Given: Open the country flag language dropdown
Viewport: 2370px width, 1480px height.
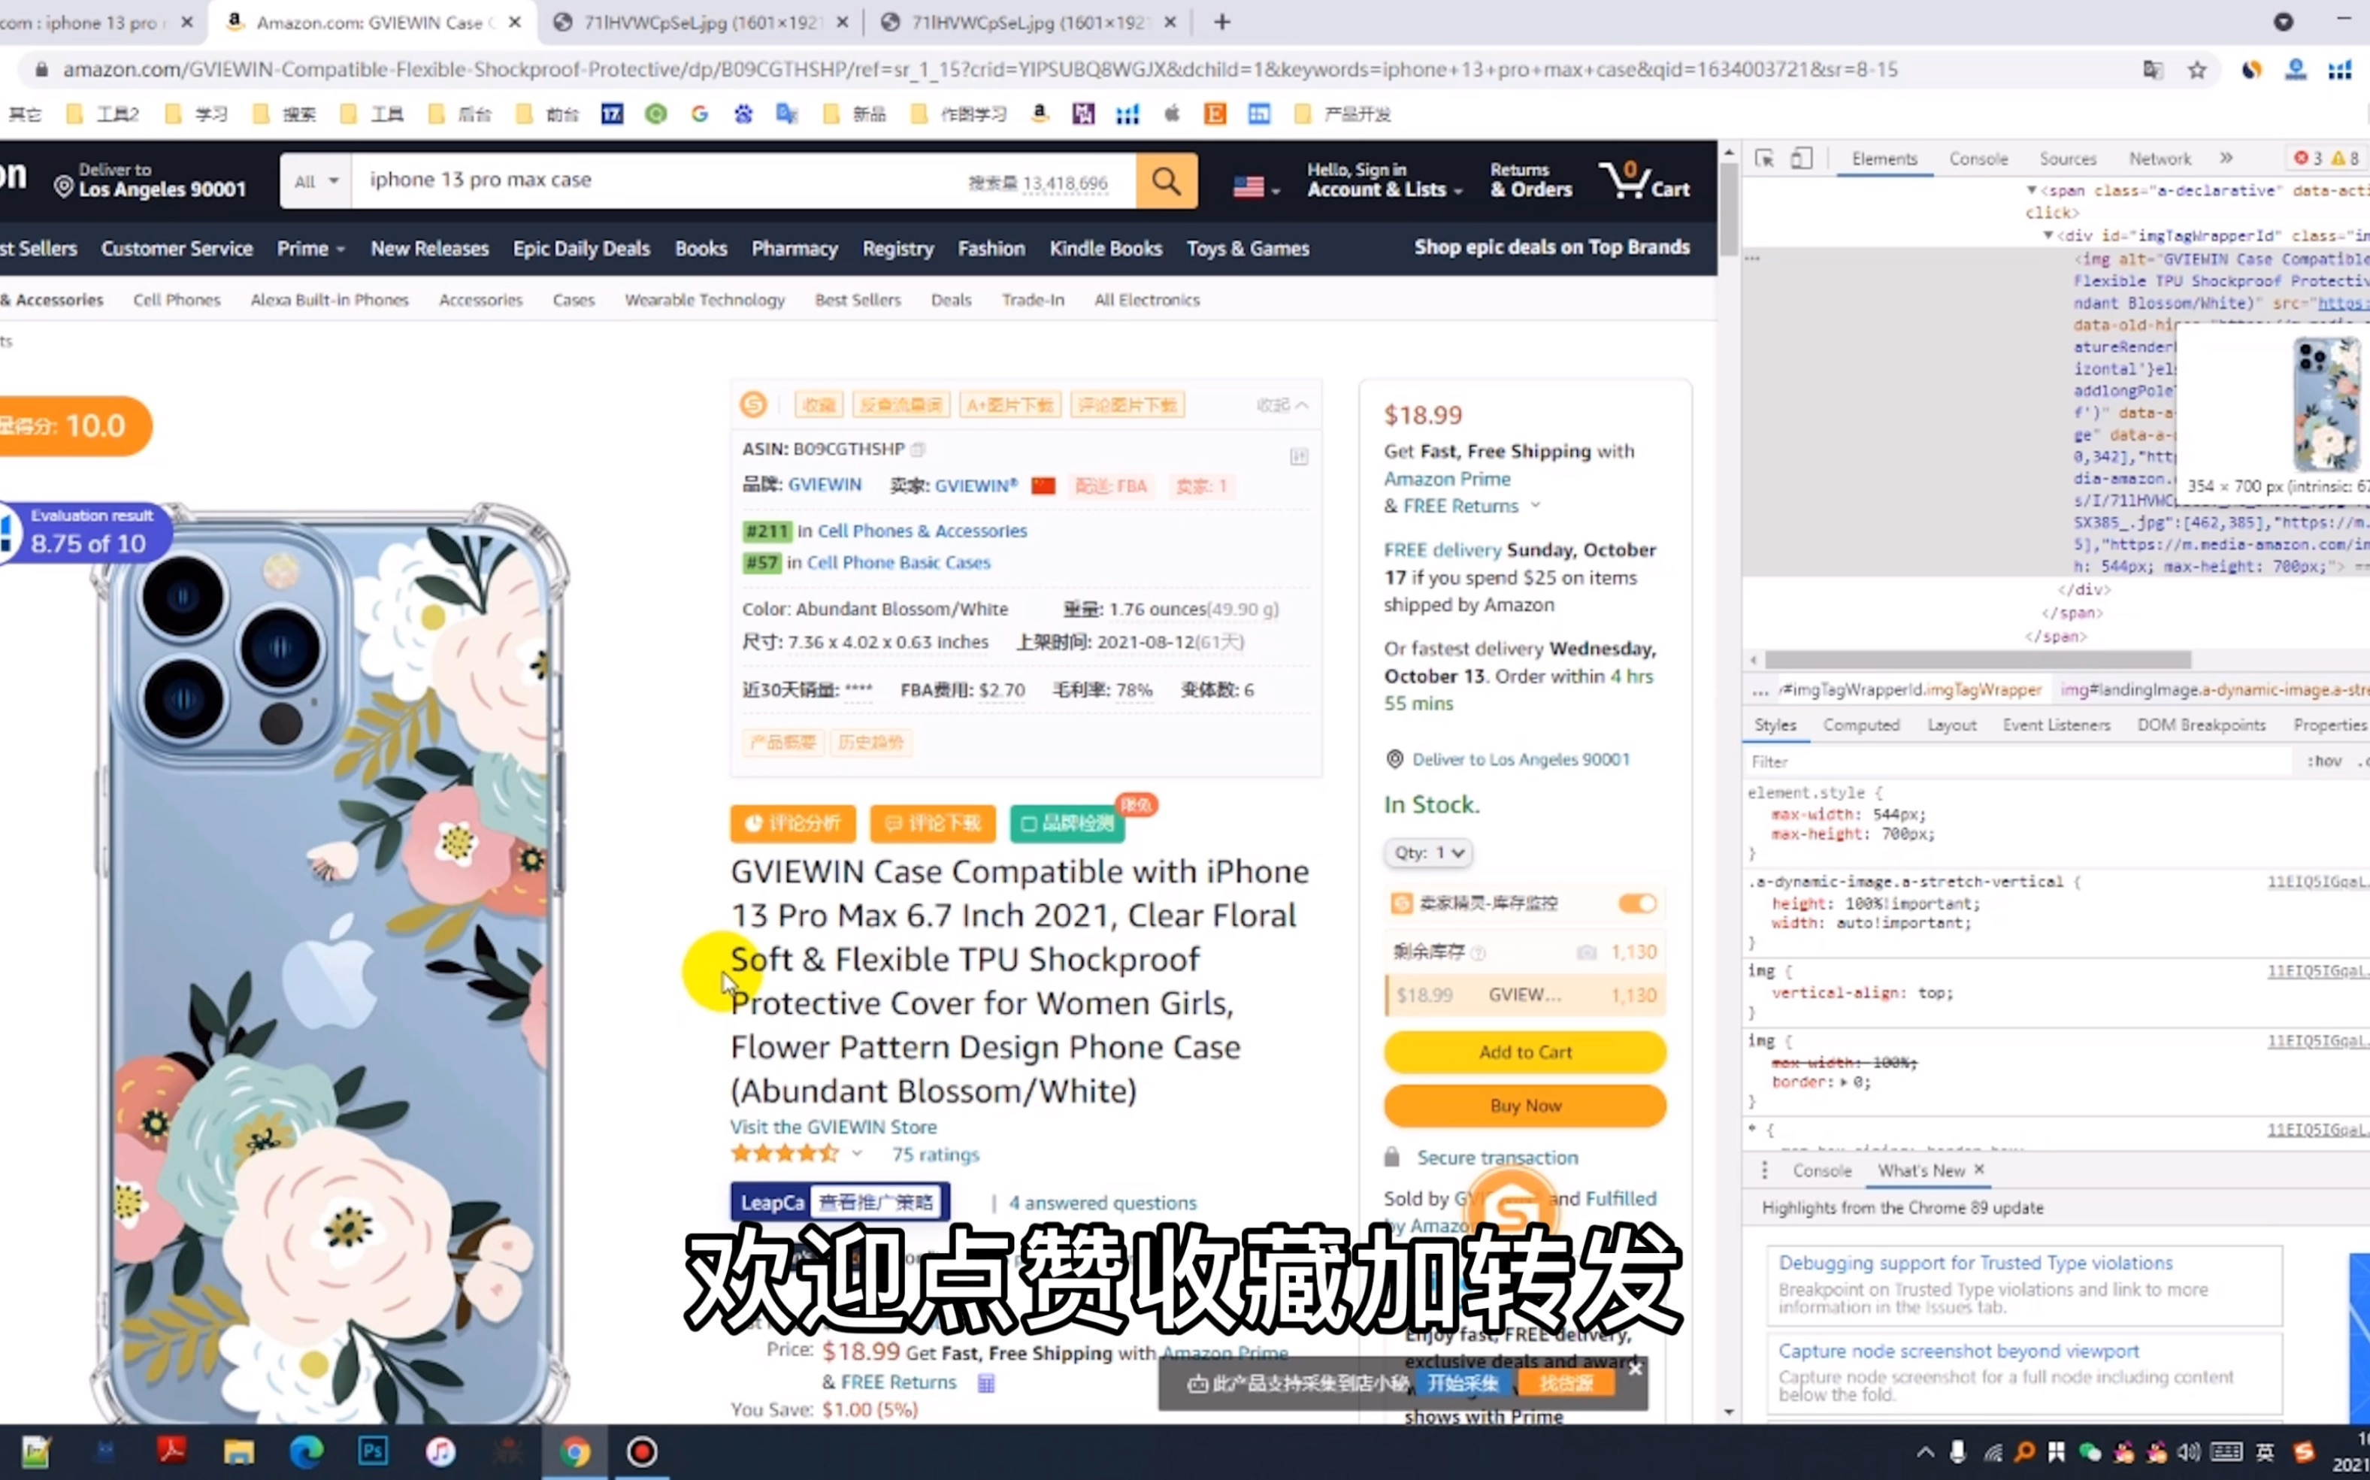Looking at the screenshot, I should (1256, 186).
